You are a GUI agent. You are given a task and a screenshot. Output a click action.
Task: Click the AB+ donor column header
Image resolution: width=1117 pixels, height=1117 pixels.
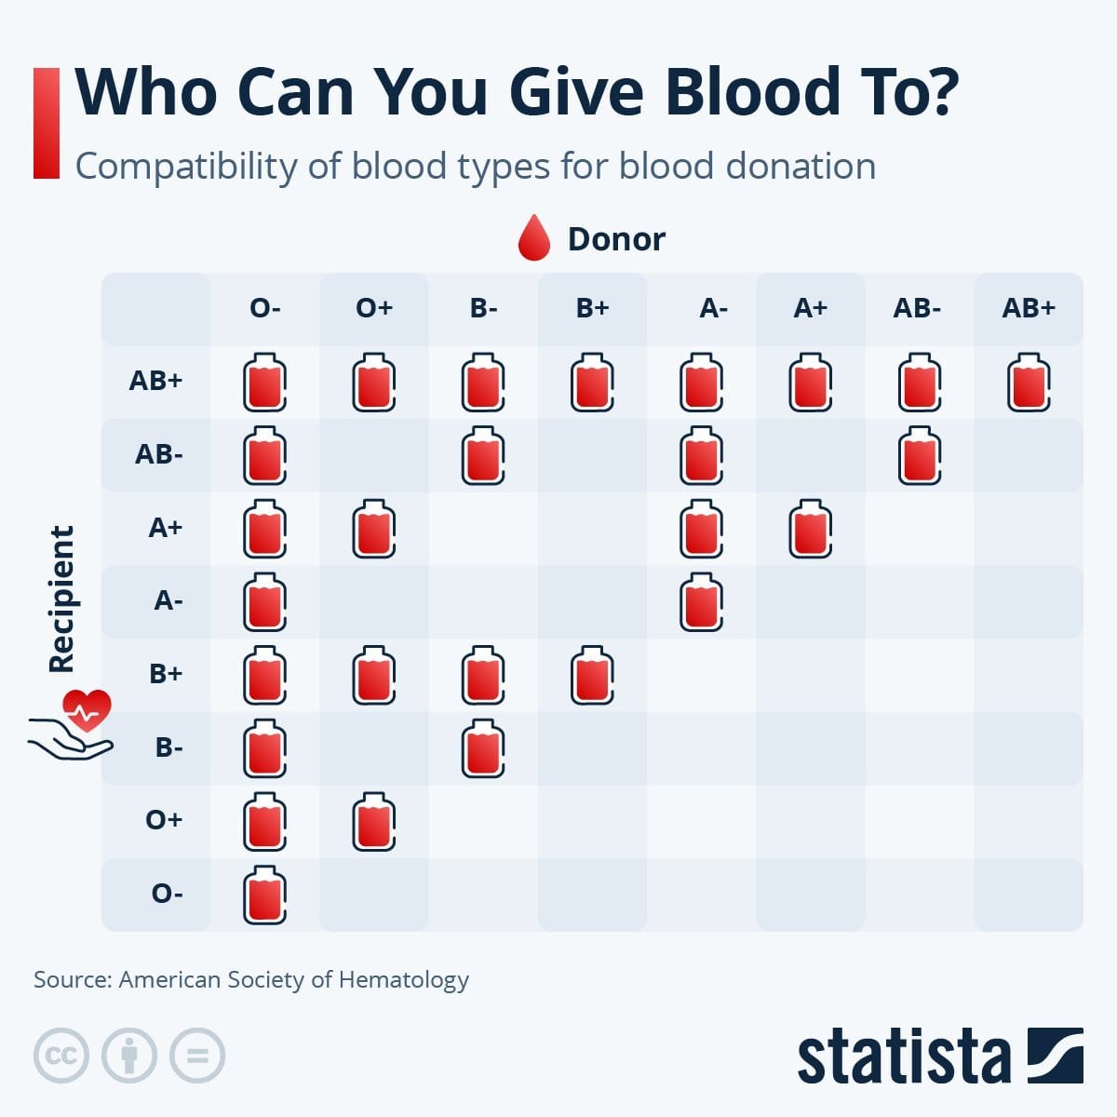pos(1029,308)
